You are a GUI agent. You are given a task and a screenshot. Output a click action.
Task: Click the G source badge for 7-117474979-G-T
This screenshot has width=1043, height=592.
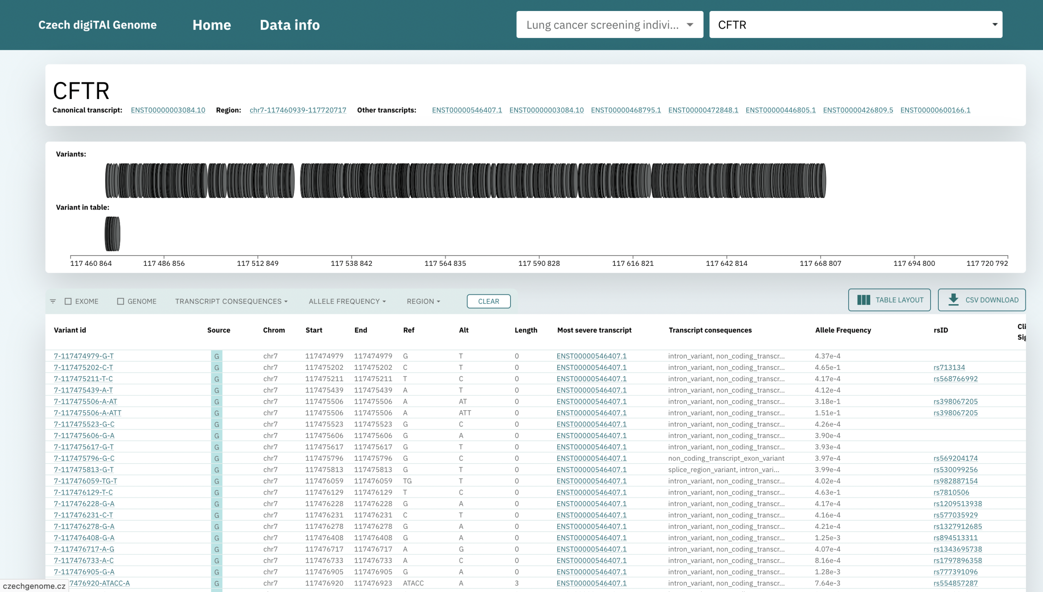(x=216, y=356)
